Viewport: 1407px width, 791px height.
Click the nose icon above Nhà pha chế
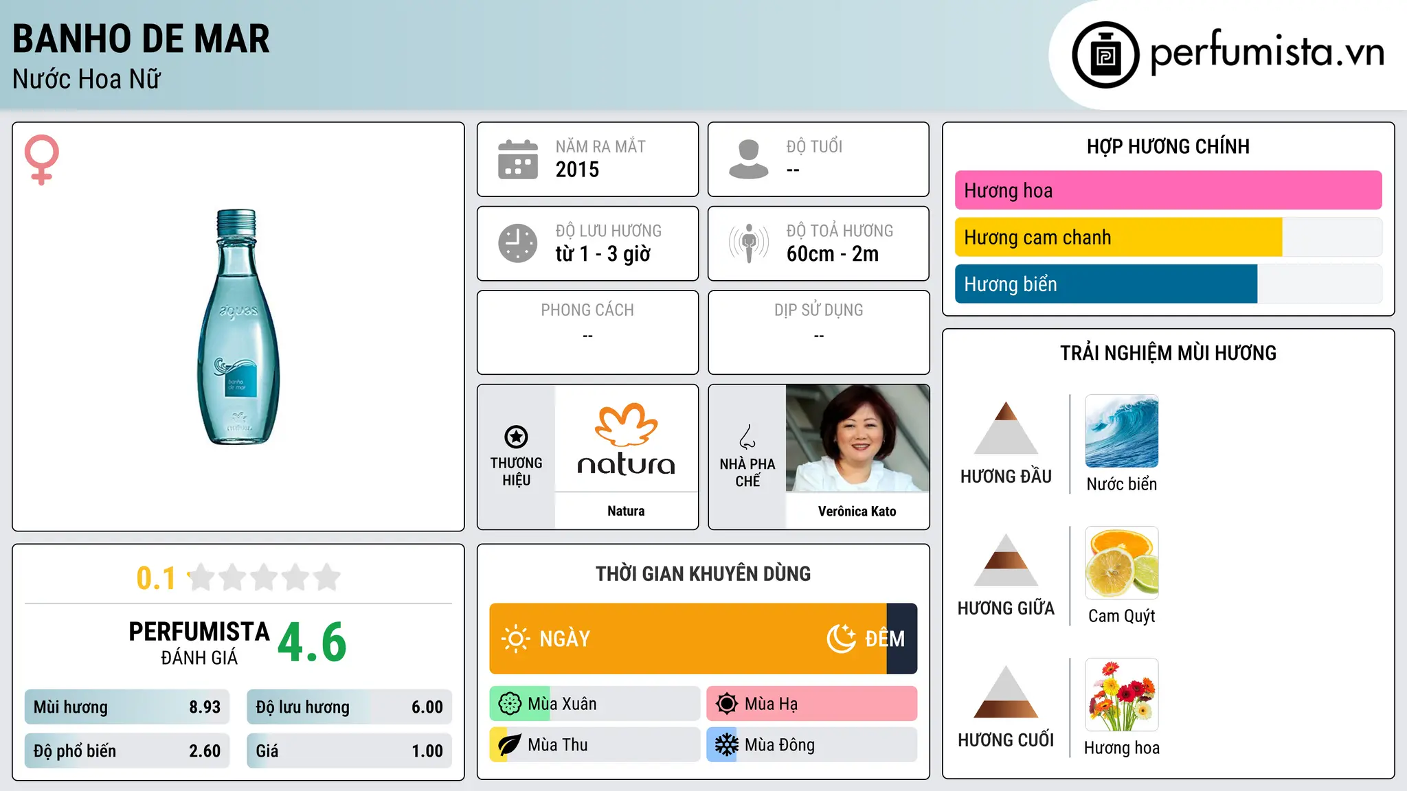click(747, 437)
